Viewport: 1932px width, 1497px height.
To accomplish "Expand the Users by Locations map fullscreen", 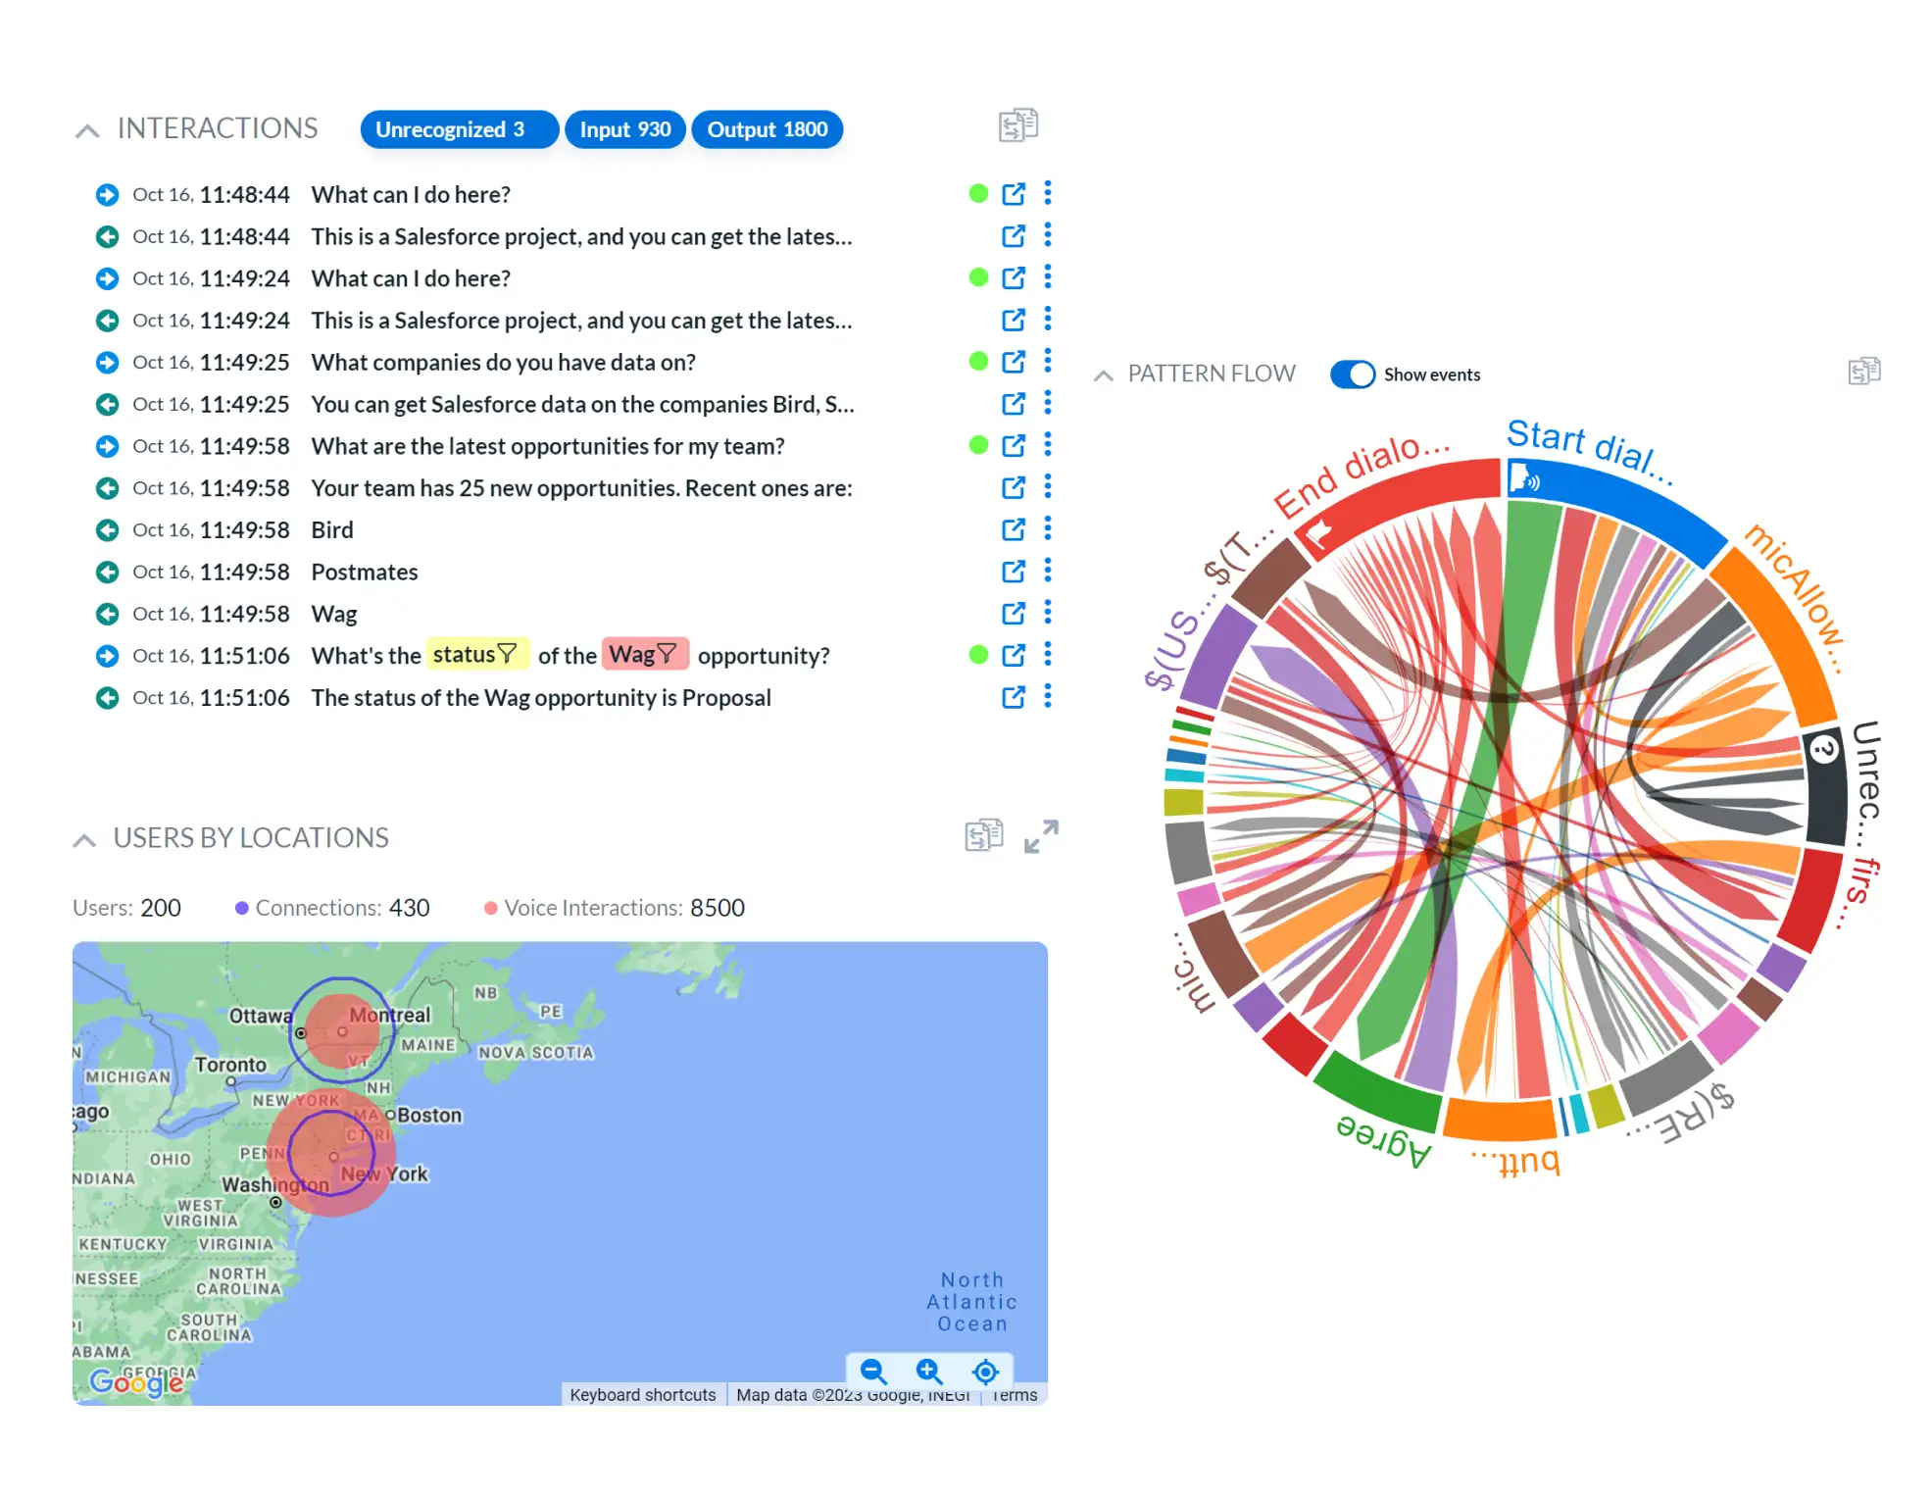I will coord(1041,836).
